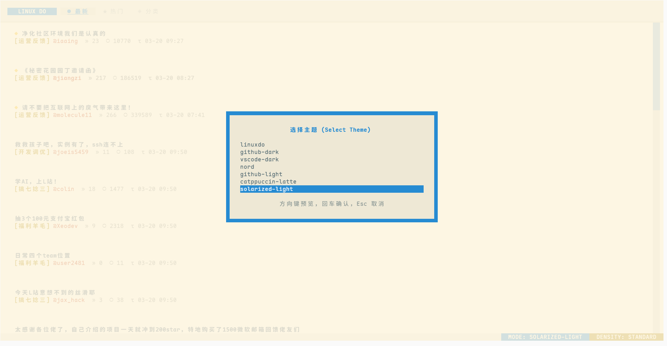Pick vscode-dark from the theme list
This screenshot has height=346, width=667.
tap(332, 159)
